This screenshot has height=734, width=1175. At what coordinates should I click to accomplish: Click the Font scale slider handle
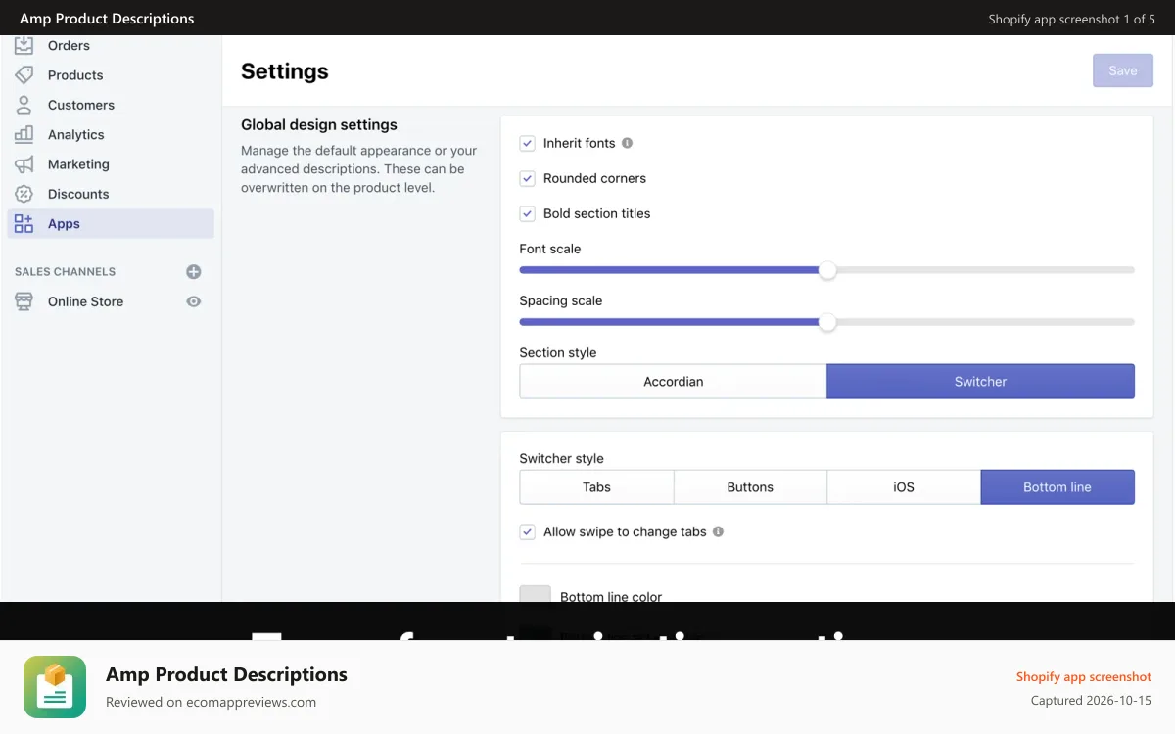point(827,270)
